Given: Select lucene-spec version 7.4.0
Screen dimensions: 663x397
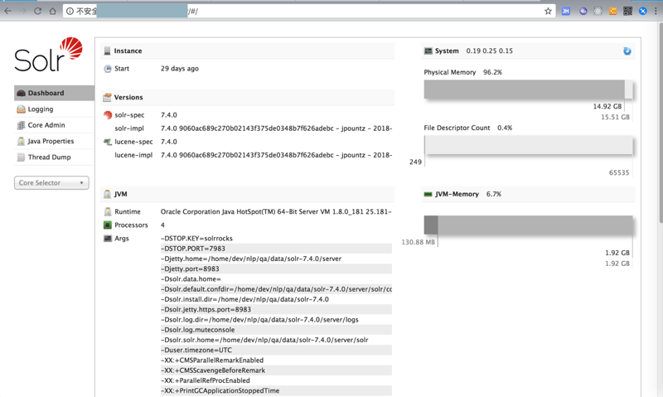Looking at the screenshot, I should point(169,142).
